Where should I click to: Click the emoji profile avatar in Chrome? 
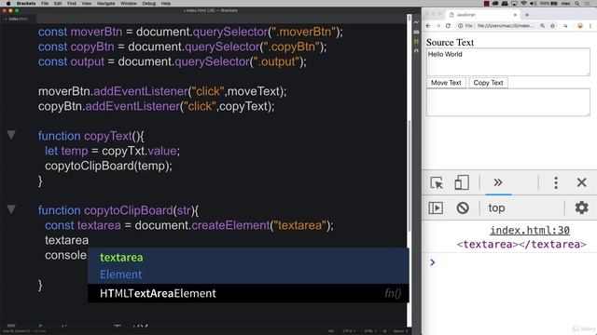[580, 26]
